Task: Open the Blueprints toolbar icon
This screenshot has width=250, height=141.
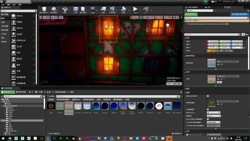Action: click(x=103, y=9)
